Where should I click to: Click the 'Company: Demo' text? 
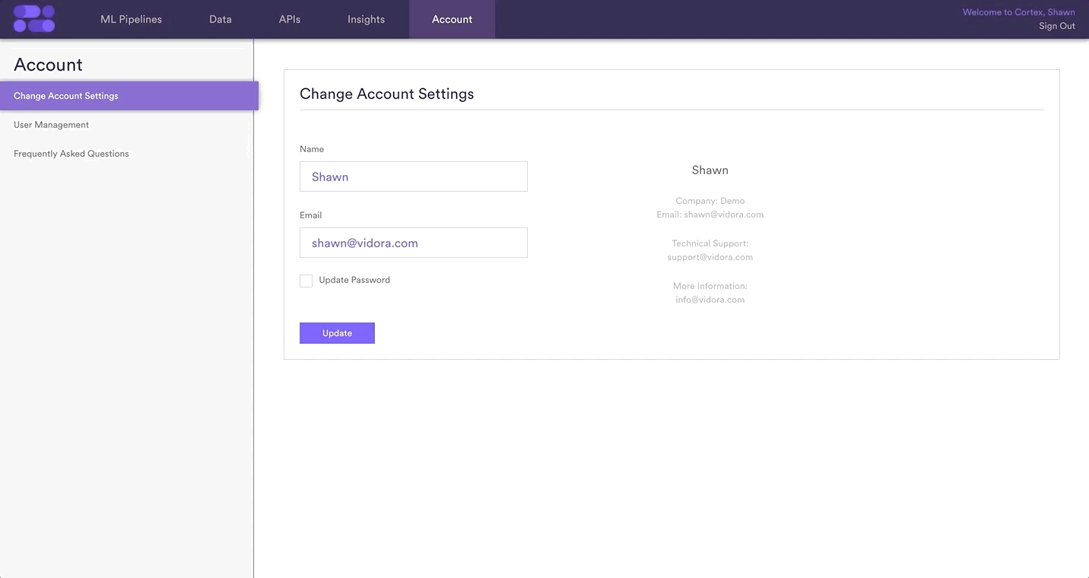point(710,201)
